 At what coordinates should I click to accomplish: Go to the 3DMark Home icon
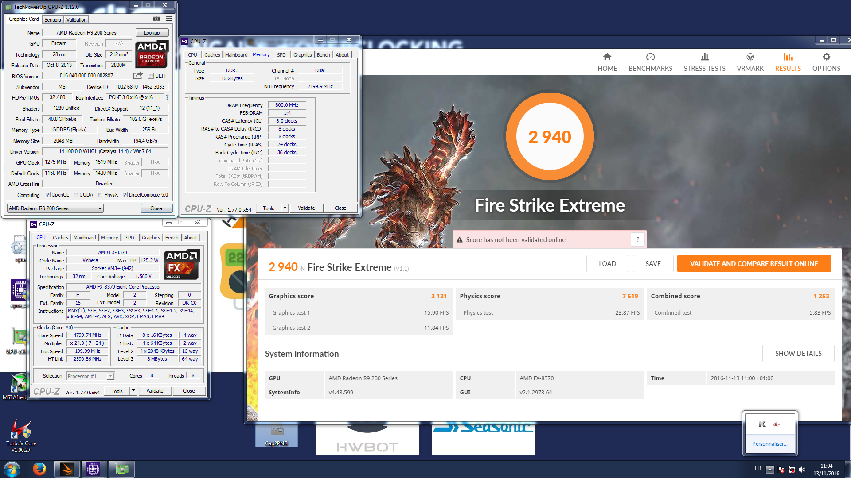607,57
